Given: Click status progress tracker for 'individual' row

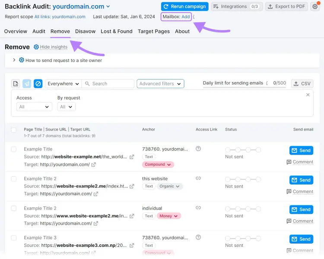Looking at the screenshot, I should [243, 209].
